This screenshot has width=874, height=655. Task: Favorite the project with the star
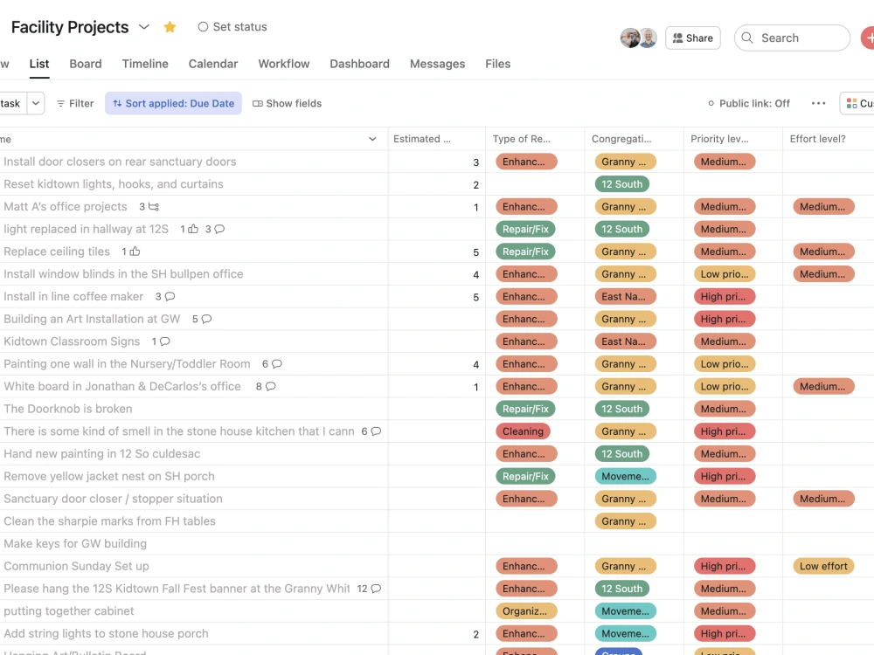170,27
